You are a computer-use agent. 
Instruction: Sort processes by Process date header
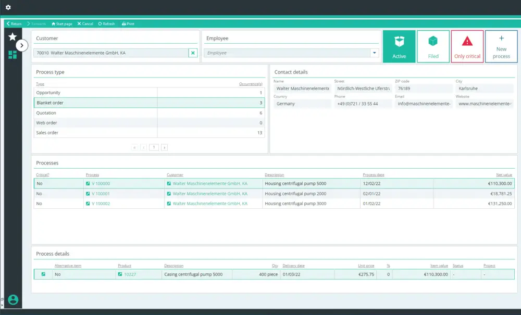point(374,175)
